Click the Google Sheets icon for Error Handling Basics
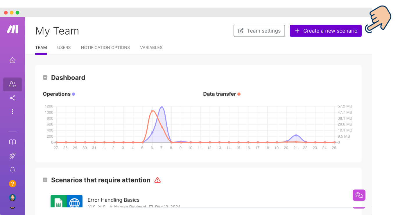 pyautogui.click(x=58, y=201)
